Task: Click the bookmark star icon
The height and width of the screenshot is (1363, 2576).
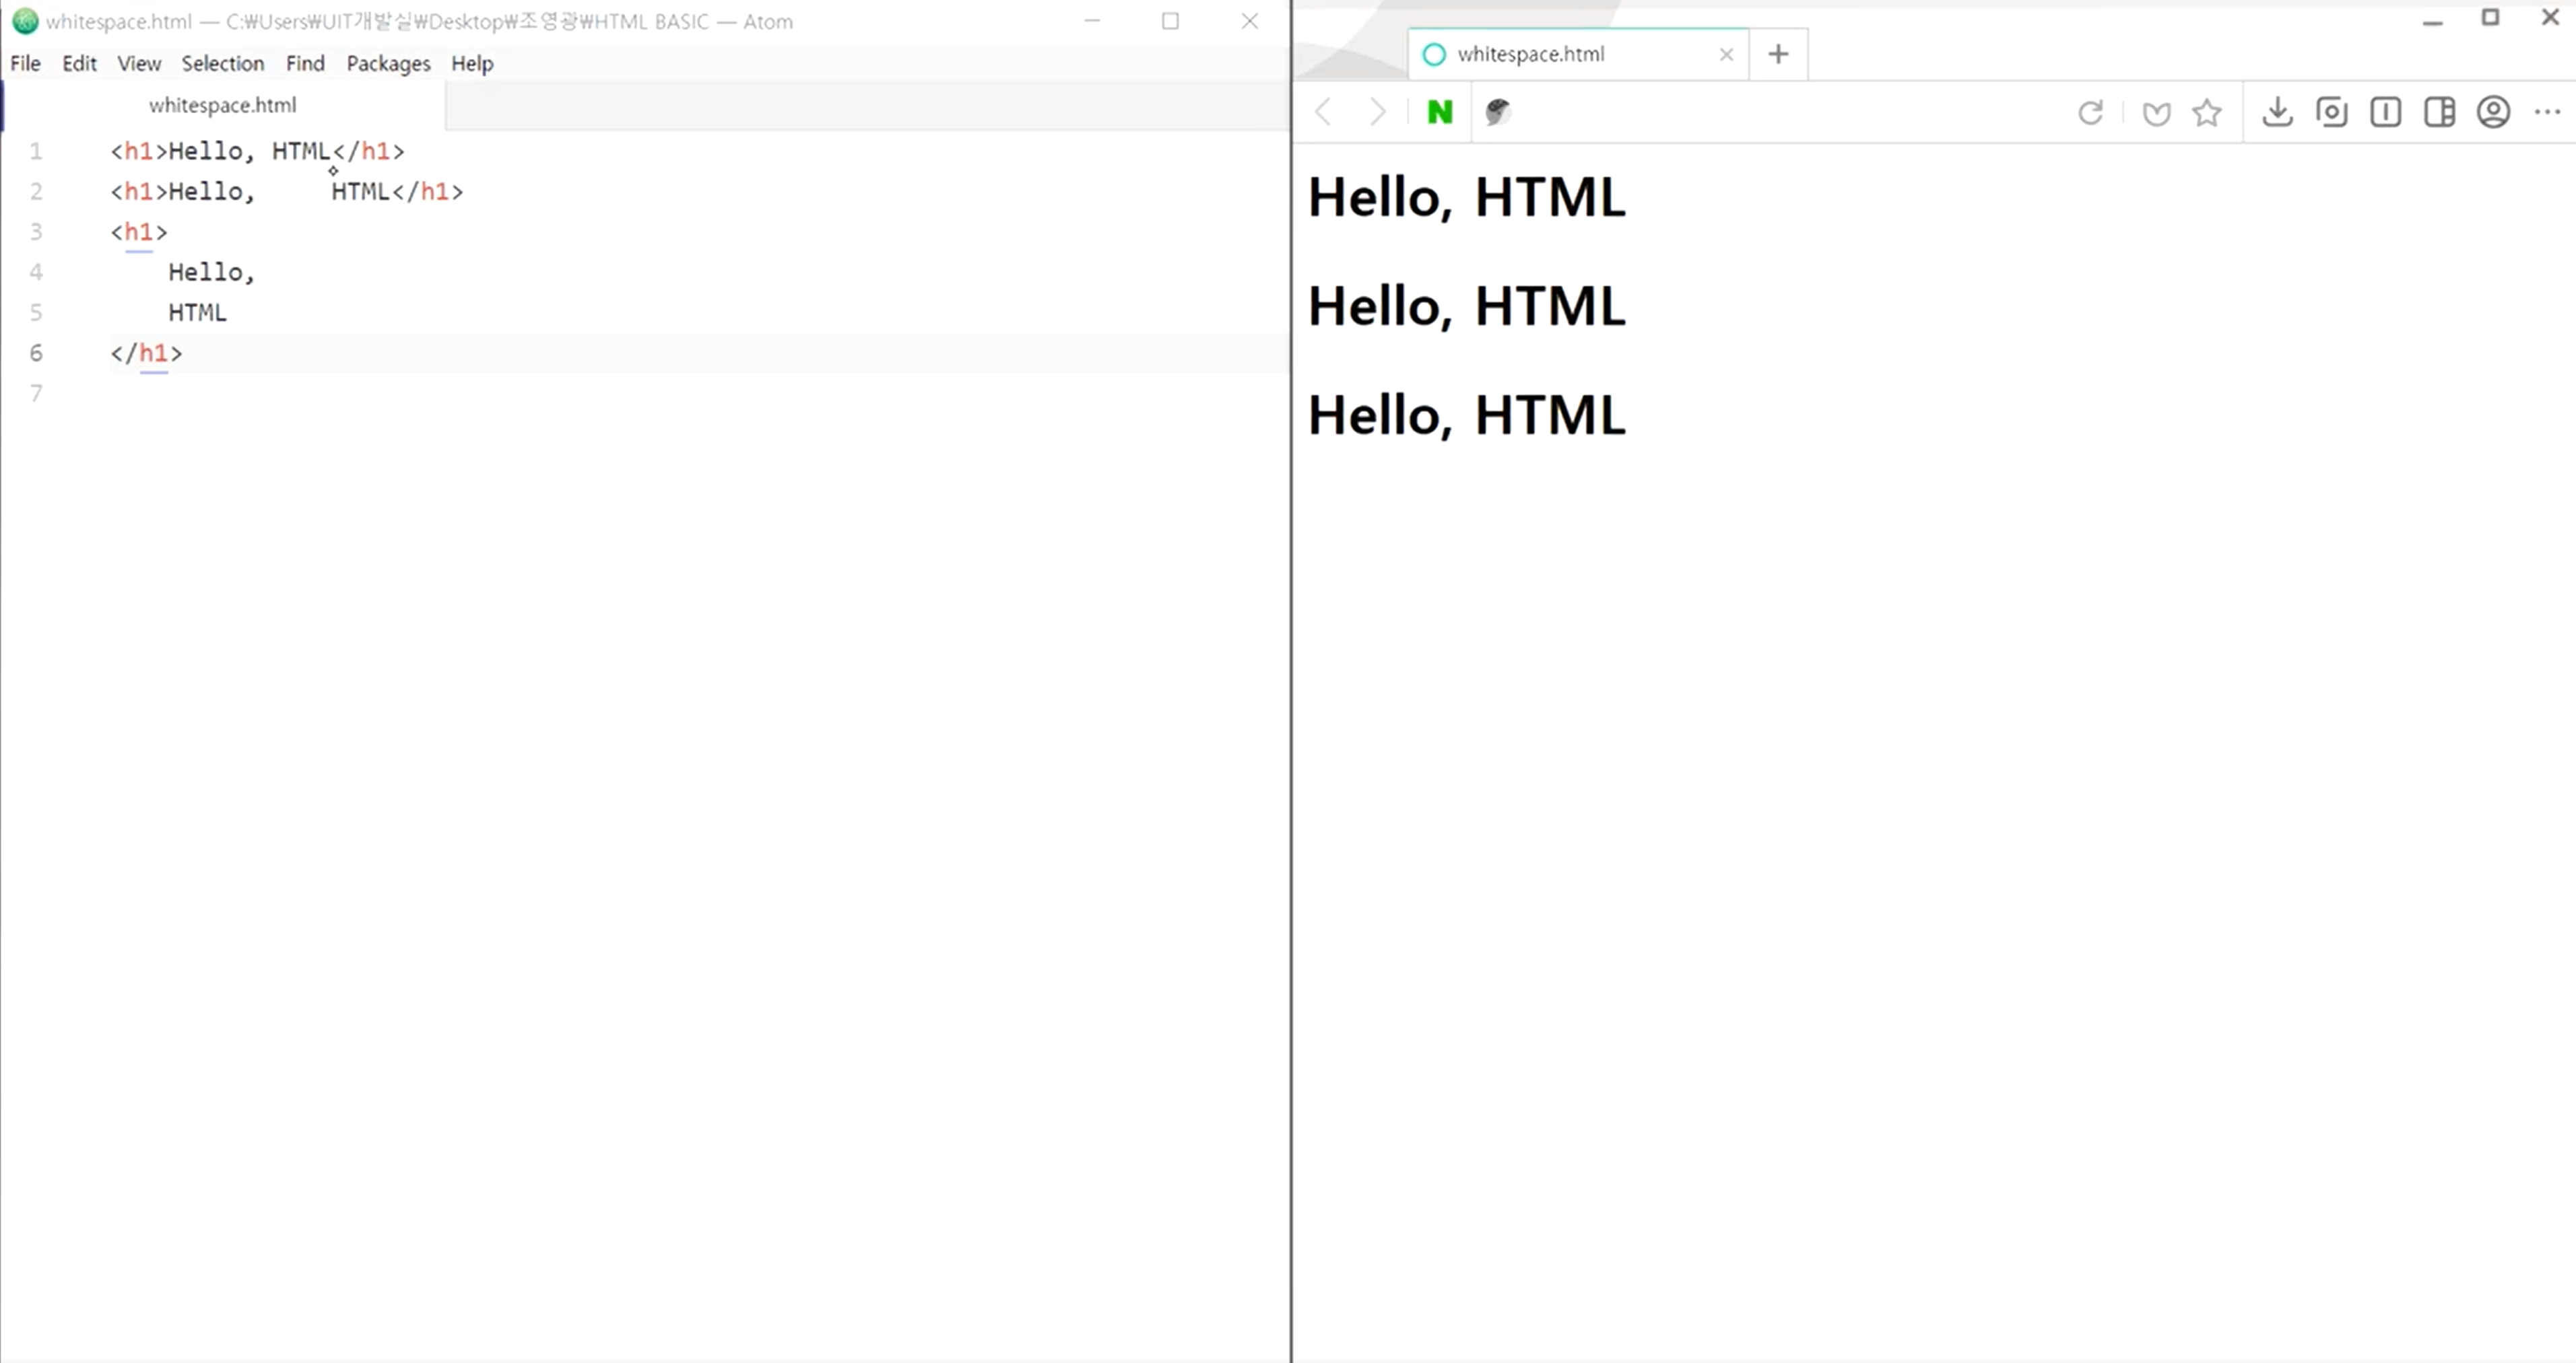Action: [x=2206, y=112]
